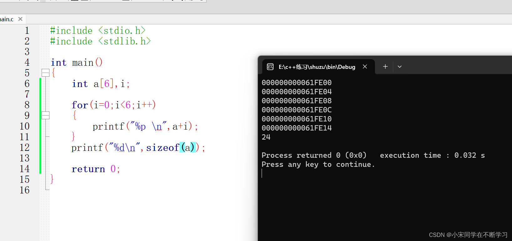Click line number 1 in the gutter

(27, 30)
